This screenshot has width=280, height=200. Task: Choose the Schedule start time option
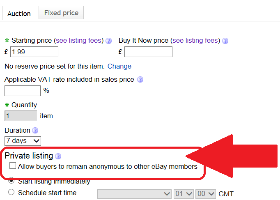tap(11, 192)
